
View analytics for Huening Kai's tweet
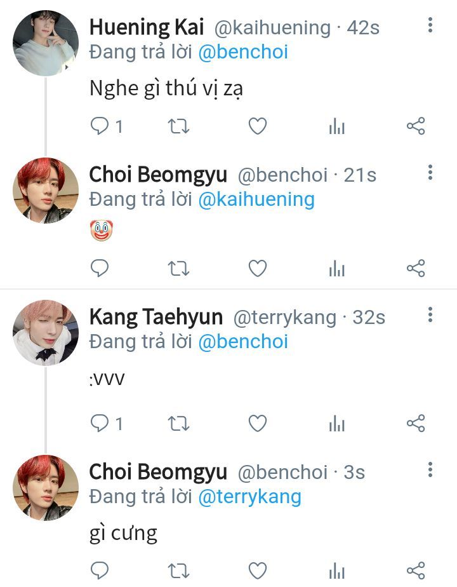[x=336, y=126]
